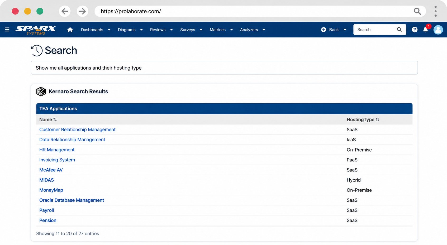Image resolution: width=447 pixels, height=245 pixels.
Task: Click the help question mark icon
Action: 415,30
